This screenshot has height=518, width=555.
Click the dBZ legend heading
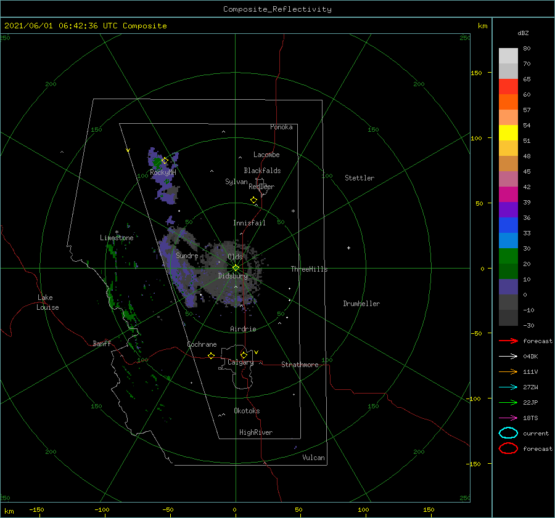523,33
